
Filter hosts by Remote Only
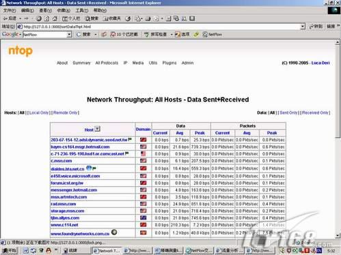click(x=66, y=112)
